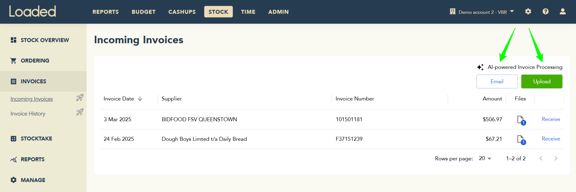Switch to the Cashups tab
The image size is (576, 192).
point(182,12)
